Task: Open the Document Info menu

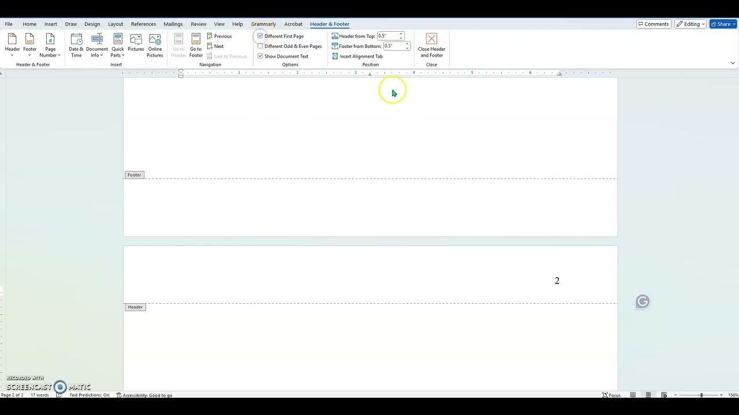Action: pyautogui.click(x=97, y=45)
